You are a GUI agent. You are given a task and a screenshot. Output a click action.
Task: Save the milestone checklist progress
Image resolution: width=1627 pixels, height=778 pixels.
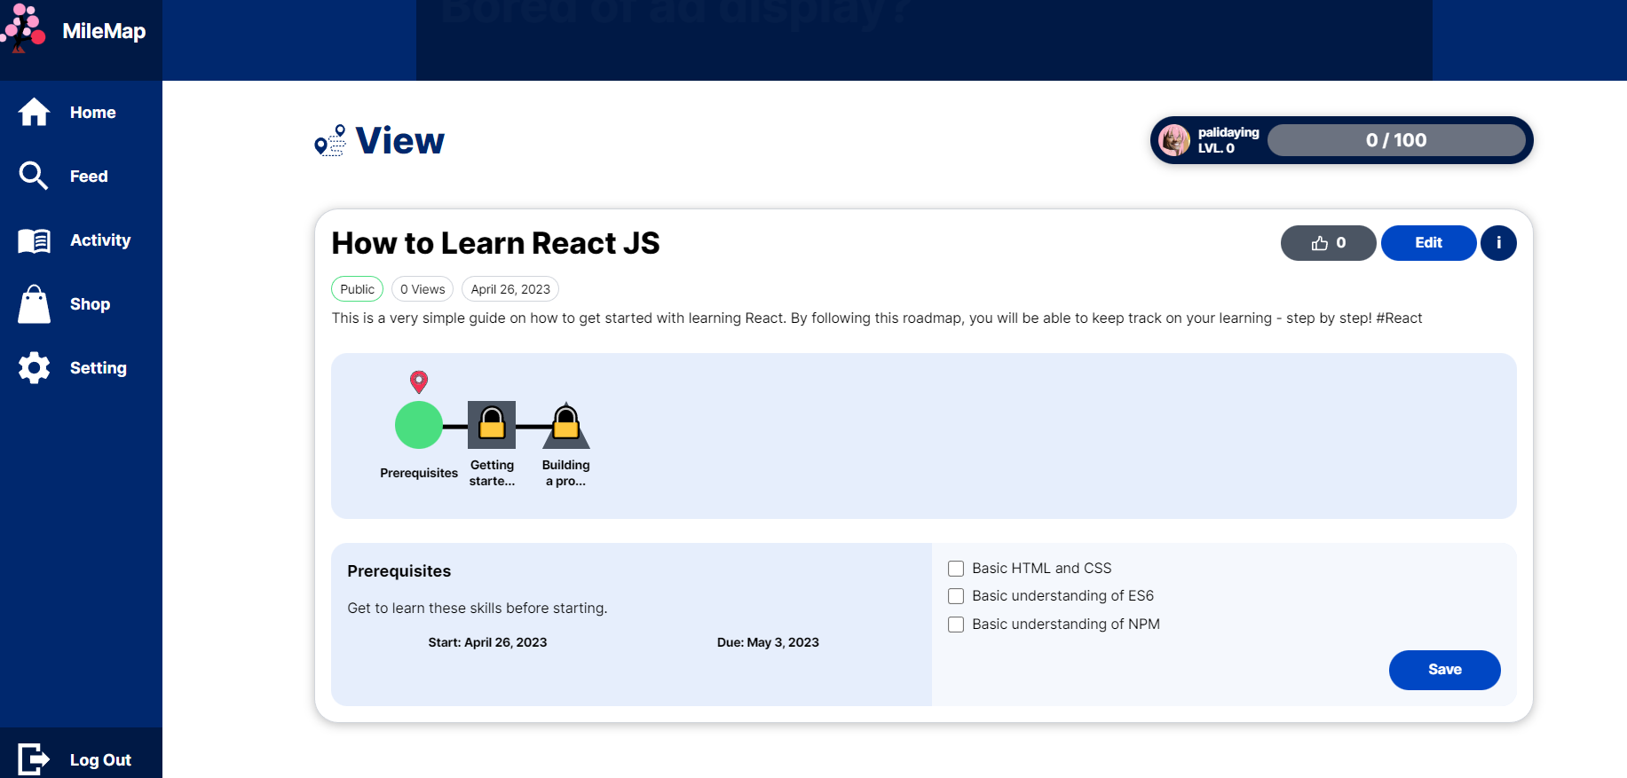click(x=1444, y=670)
